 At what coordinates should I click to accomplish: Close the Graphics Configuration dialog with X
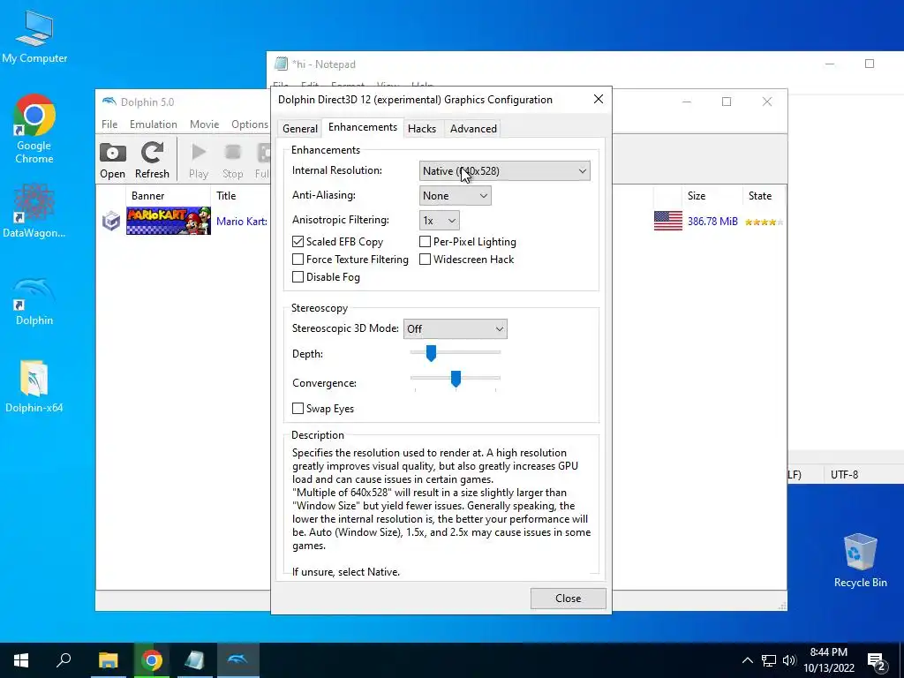pyautogui.click(x=599, y=99)
